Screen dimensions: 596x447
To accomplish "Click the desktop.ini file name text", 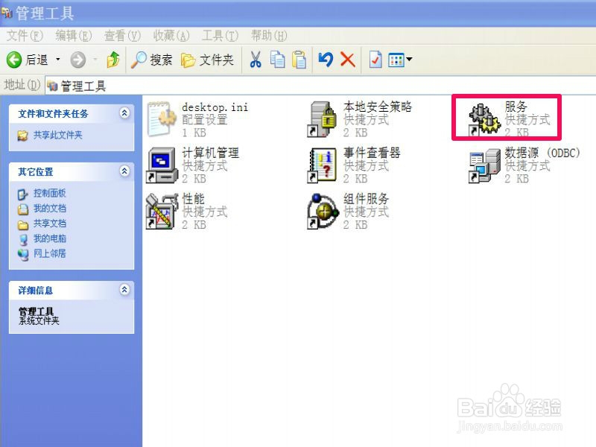I will coord(215,107).
